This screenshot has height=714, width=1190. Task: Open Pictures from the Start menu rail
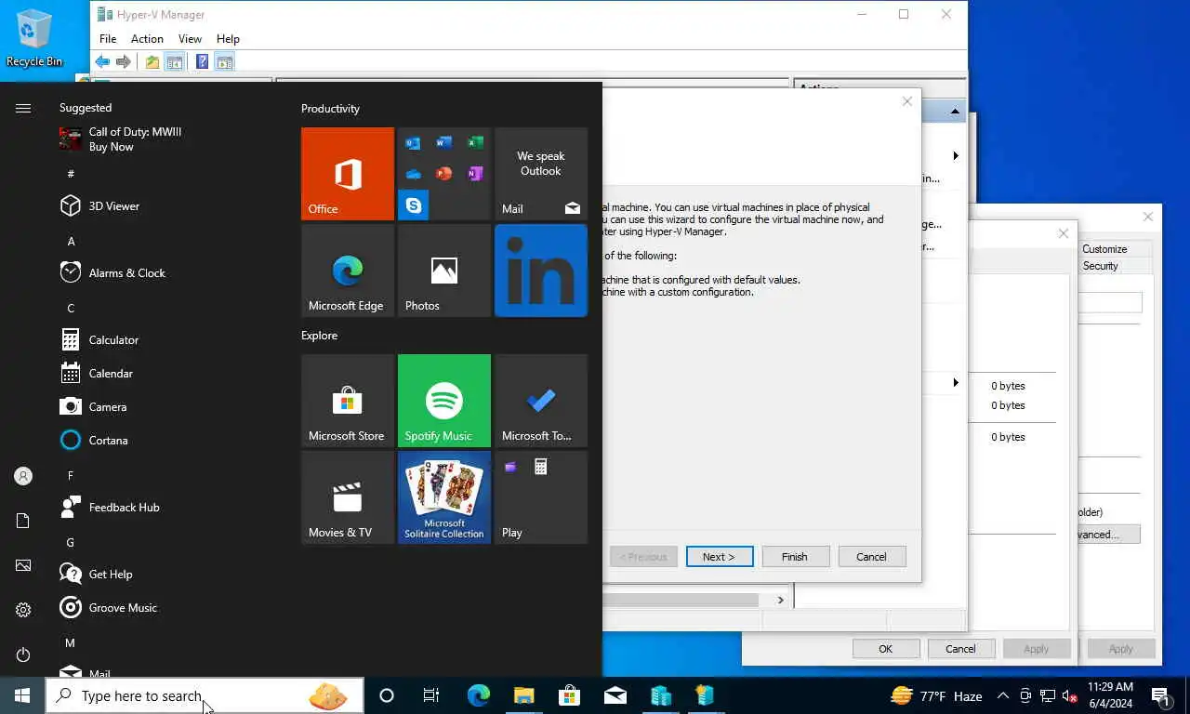pos(23,565)
